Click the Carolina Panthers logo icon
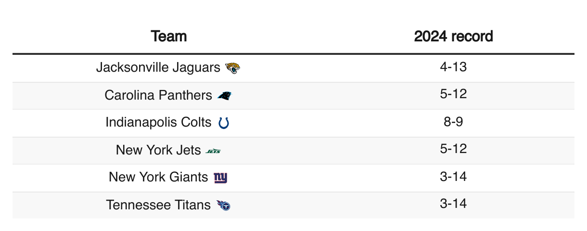This screenshot has height=231, width=587. [x=225, y=96]
